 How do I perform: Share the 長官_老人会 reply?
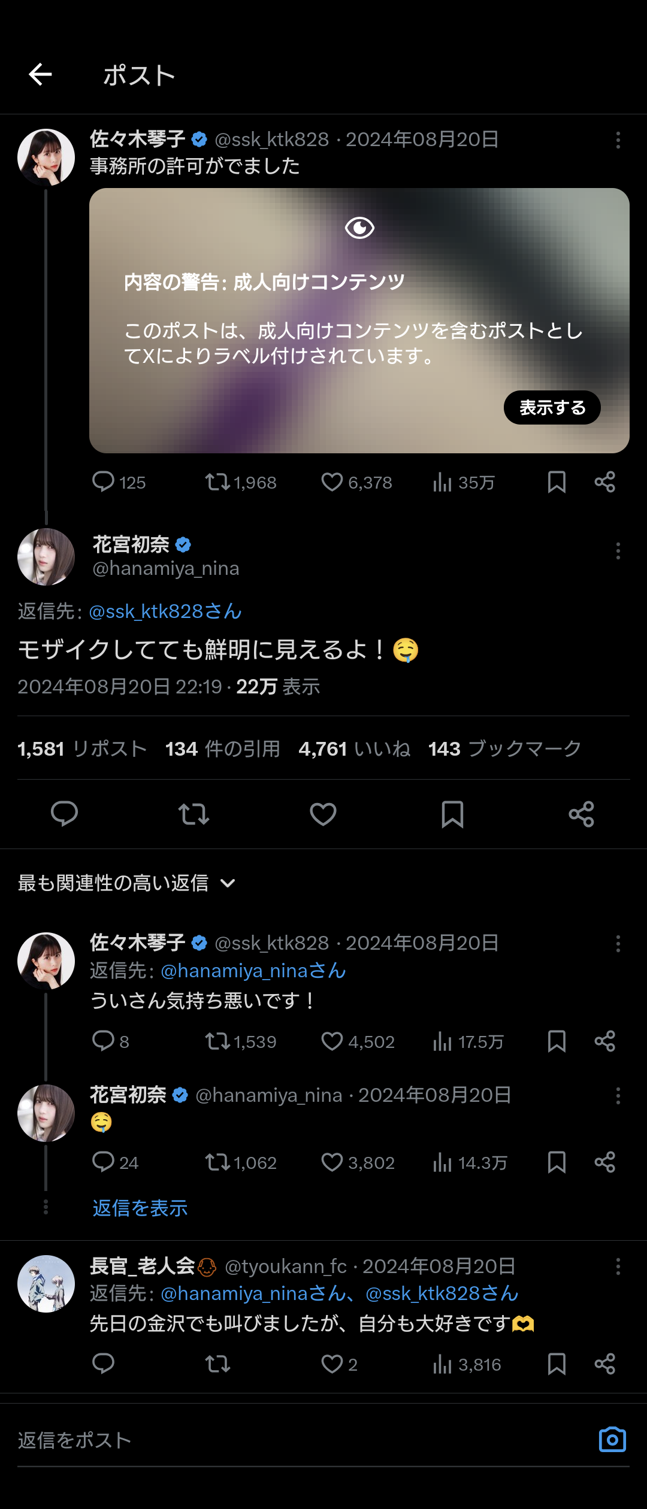point(604,1364)
